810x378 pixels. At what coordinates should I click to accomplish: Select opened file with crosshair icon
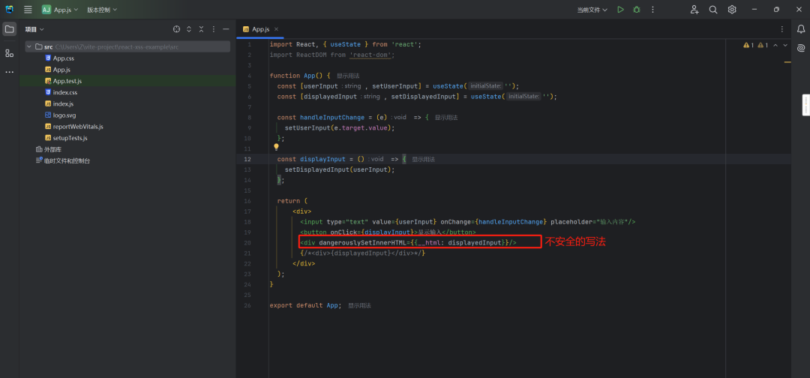[176, 29]
